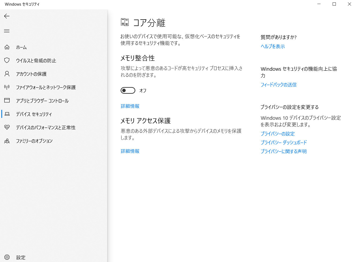Click the オフ label beside the toggle
This screenshot has width=357, height=262.
[143, 91]
